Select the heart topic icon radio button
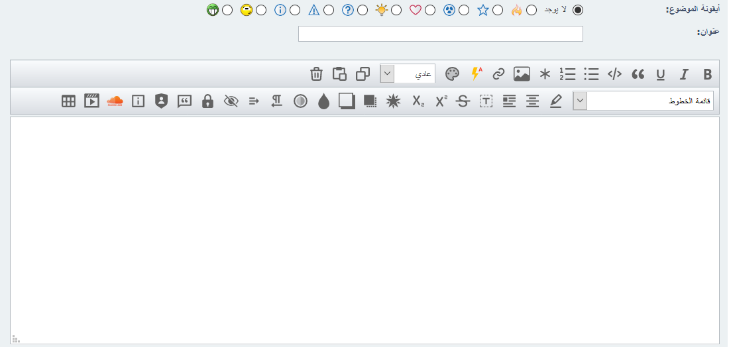 [430, 10]
